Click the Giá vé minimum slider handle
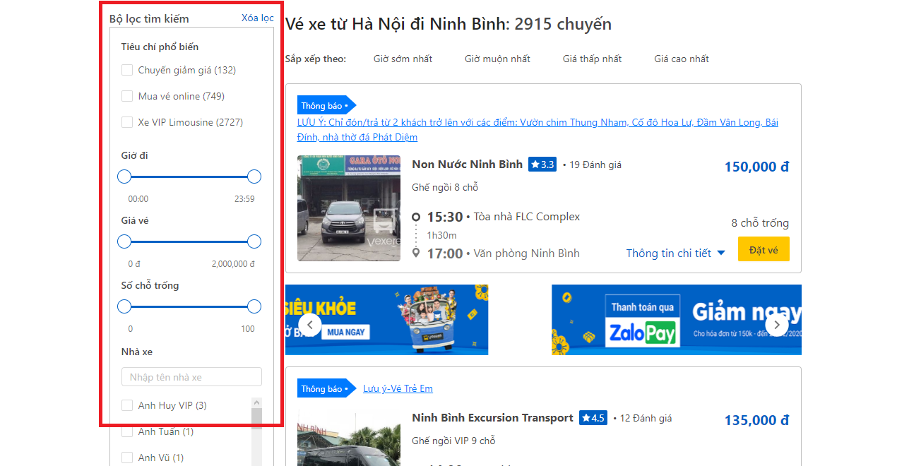The width and height of the screenshot is (909, 466). click(124, 241)
